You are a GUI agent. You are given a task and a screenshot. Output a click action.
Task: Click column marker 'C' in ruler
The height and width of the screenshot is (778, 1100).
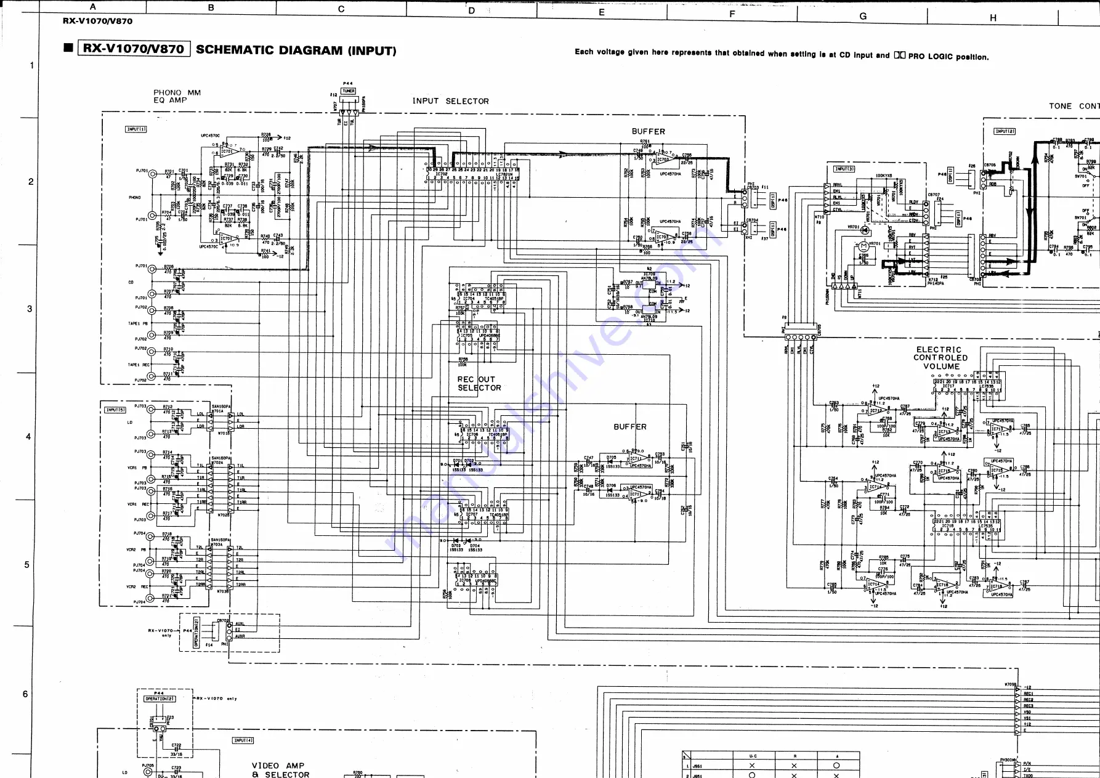point(341,9)
